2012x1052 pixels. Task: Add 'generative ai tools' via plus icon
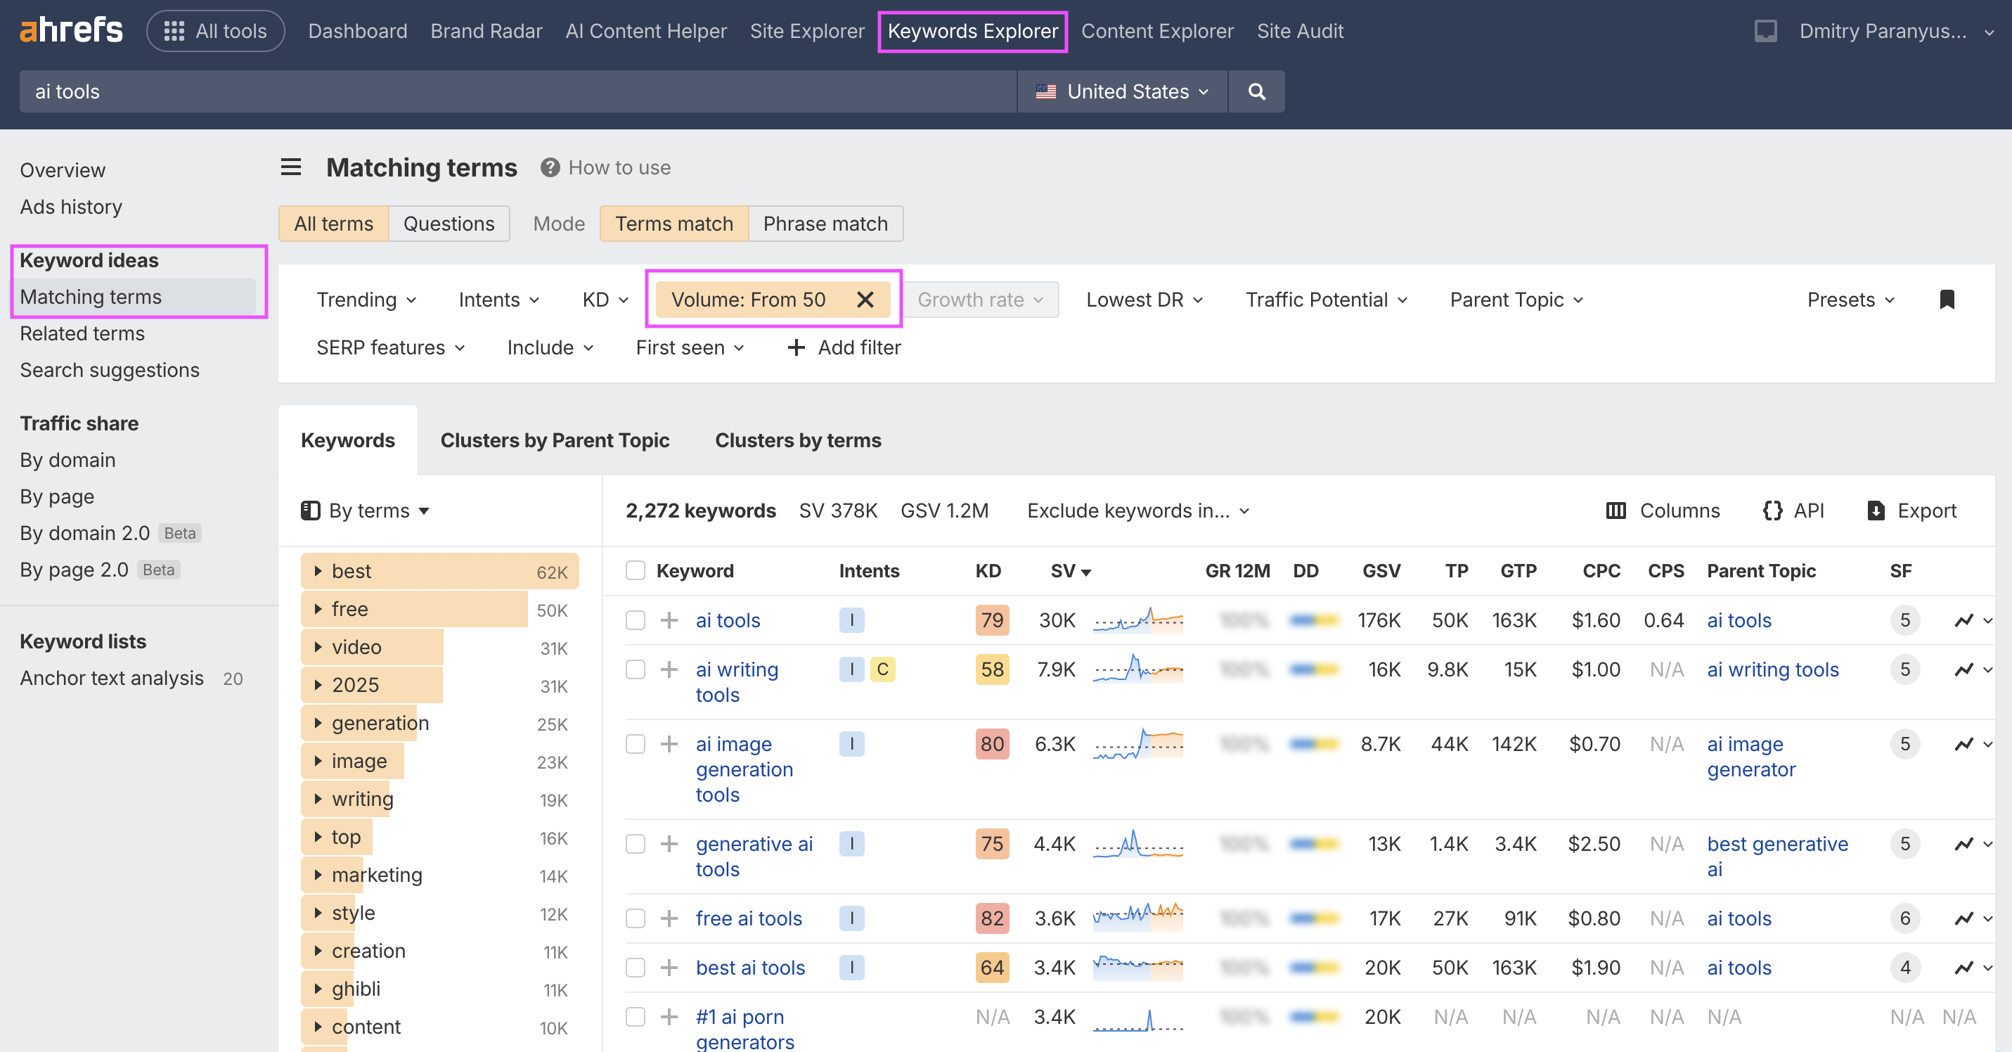coord(669,843)
